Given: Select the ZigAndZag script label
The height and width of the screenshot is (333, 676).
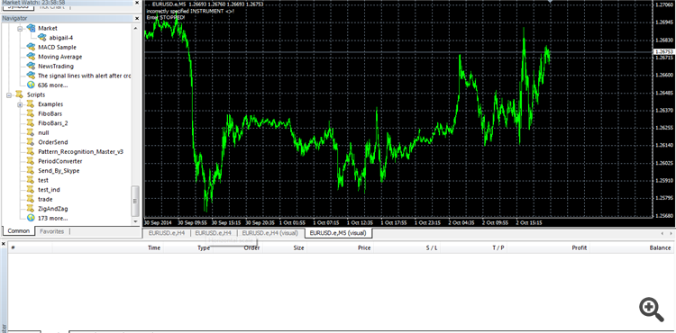Looking at the screenshot, I should [52, 209].
